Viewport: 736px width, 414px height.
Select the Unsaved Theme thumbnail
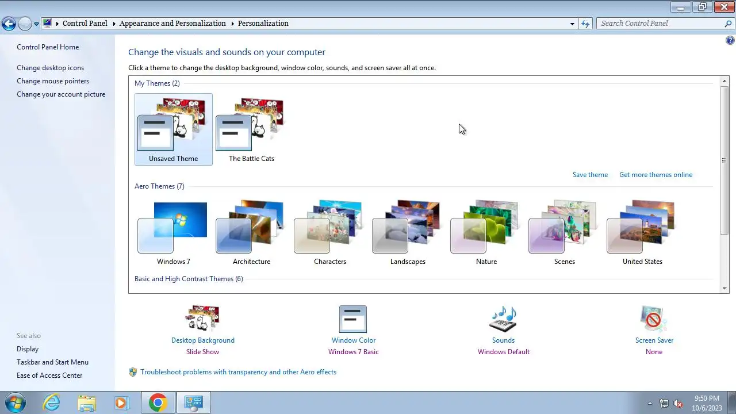pos(173,129)
